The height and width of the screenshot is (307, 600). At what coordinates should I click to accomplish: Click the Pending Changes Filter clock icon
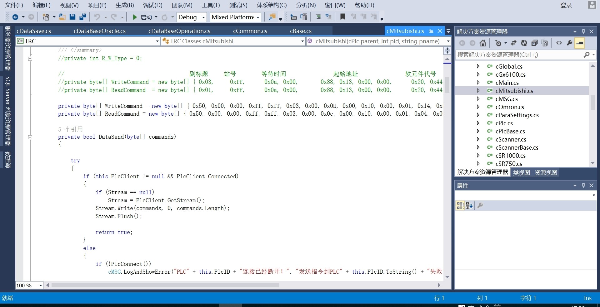(x=498, y=43)
